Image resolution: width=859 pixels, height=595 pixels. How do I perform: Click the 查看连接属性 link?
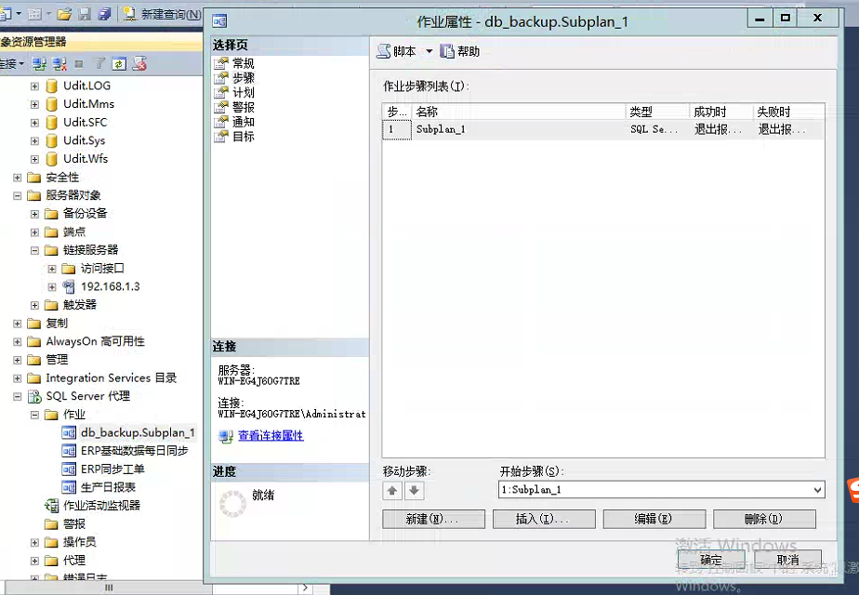click(270, 436)
